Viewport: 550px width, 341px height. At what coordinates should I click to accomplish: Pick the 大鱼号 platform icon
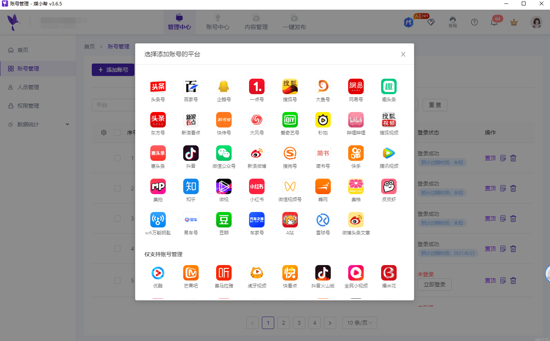point(323,86)
